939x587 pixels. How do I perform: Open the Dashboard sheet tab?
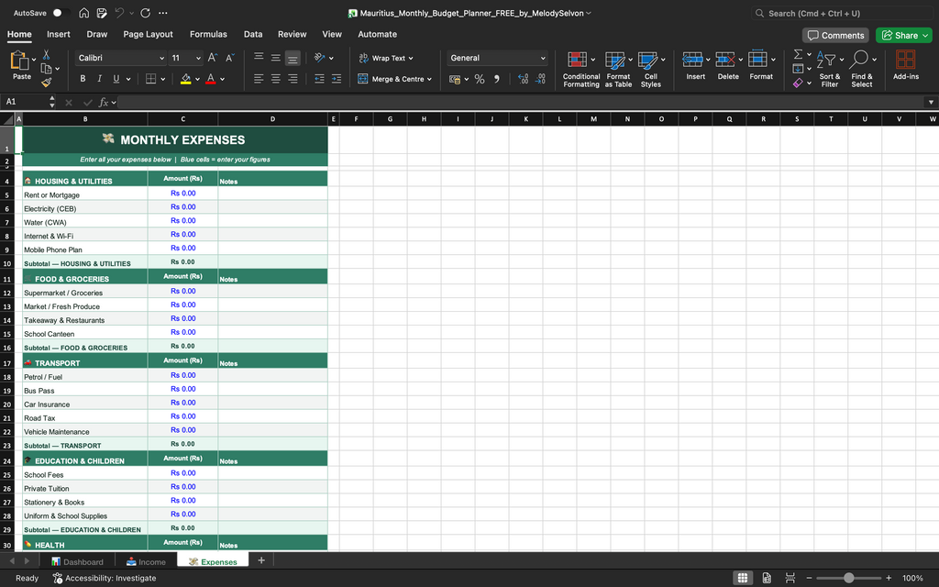point(77,561)
